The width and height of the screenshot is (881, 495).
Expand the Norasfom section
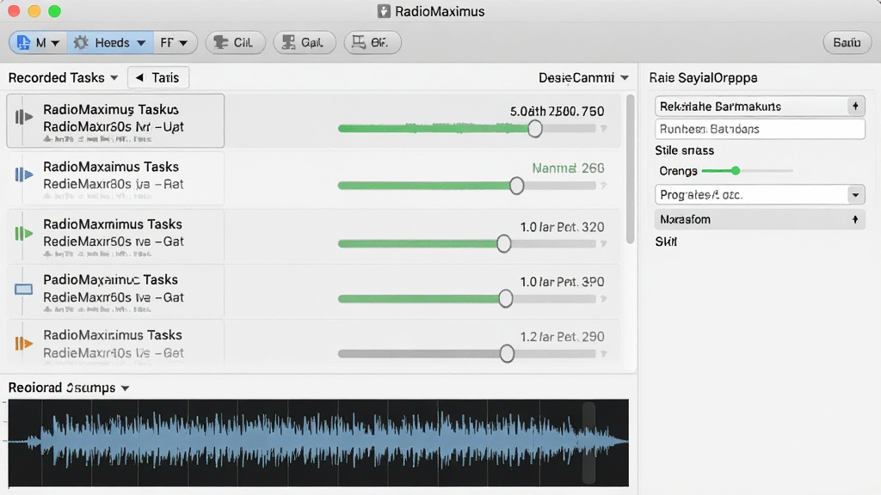point(760,219)
